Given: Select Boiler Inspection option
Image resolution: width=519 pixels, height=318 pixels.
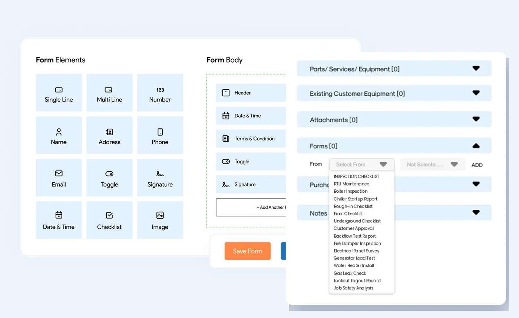Looking at the screenshot, I should pyautogui.click(x=351, y=191).
